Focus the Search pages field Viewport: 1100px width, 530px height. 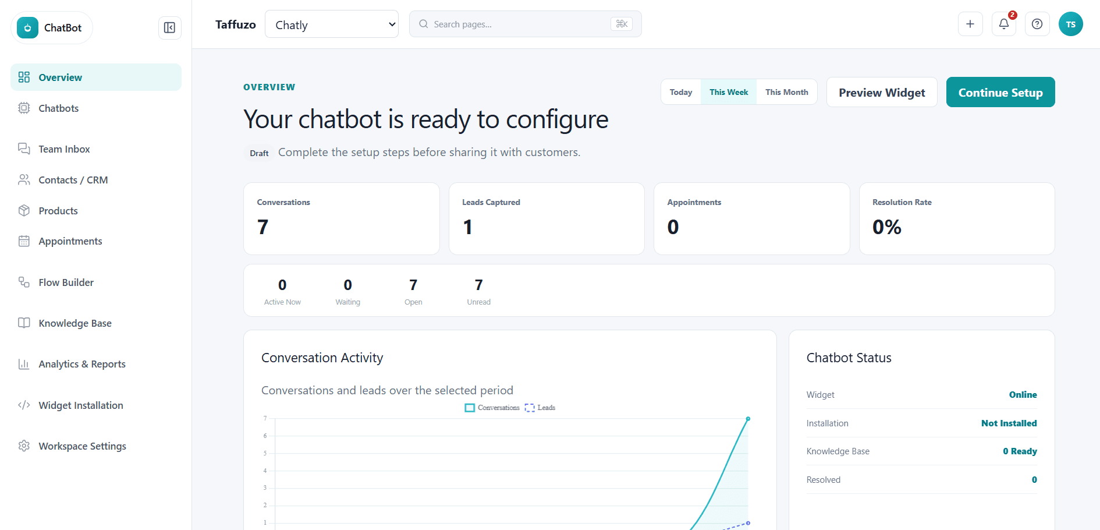pyautogui.click(x=526, y=24)
